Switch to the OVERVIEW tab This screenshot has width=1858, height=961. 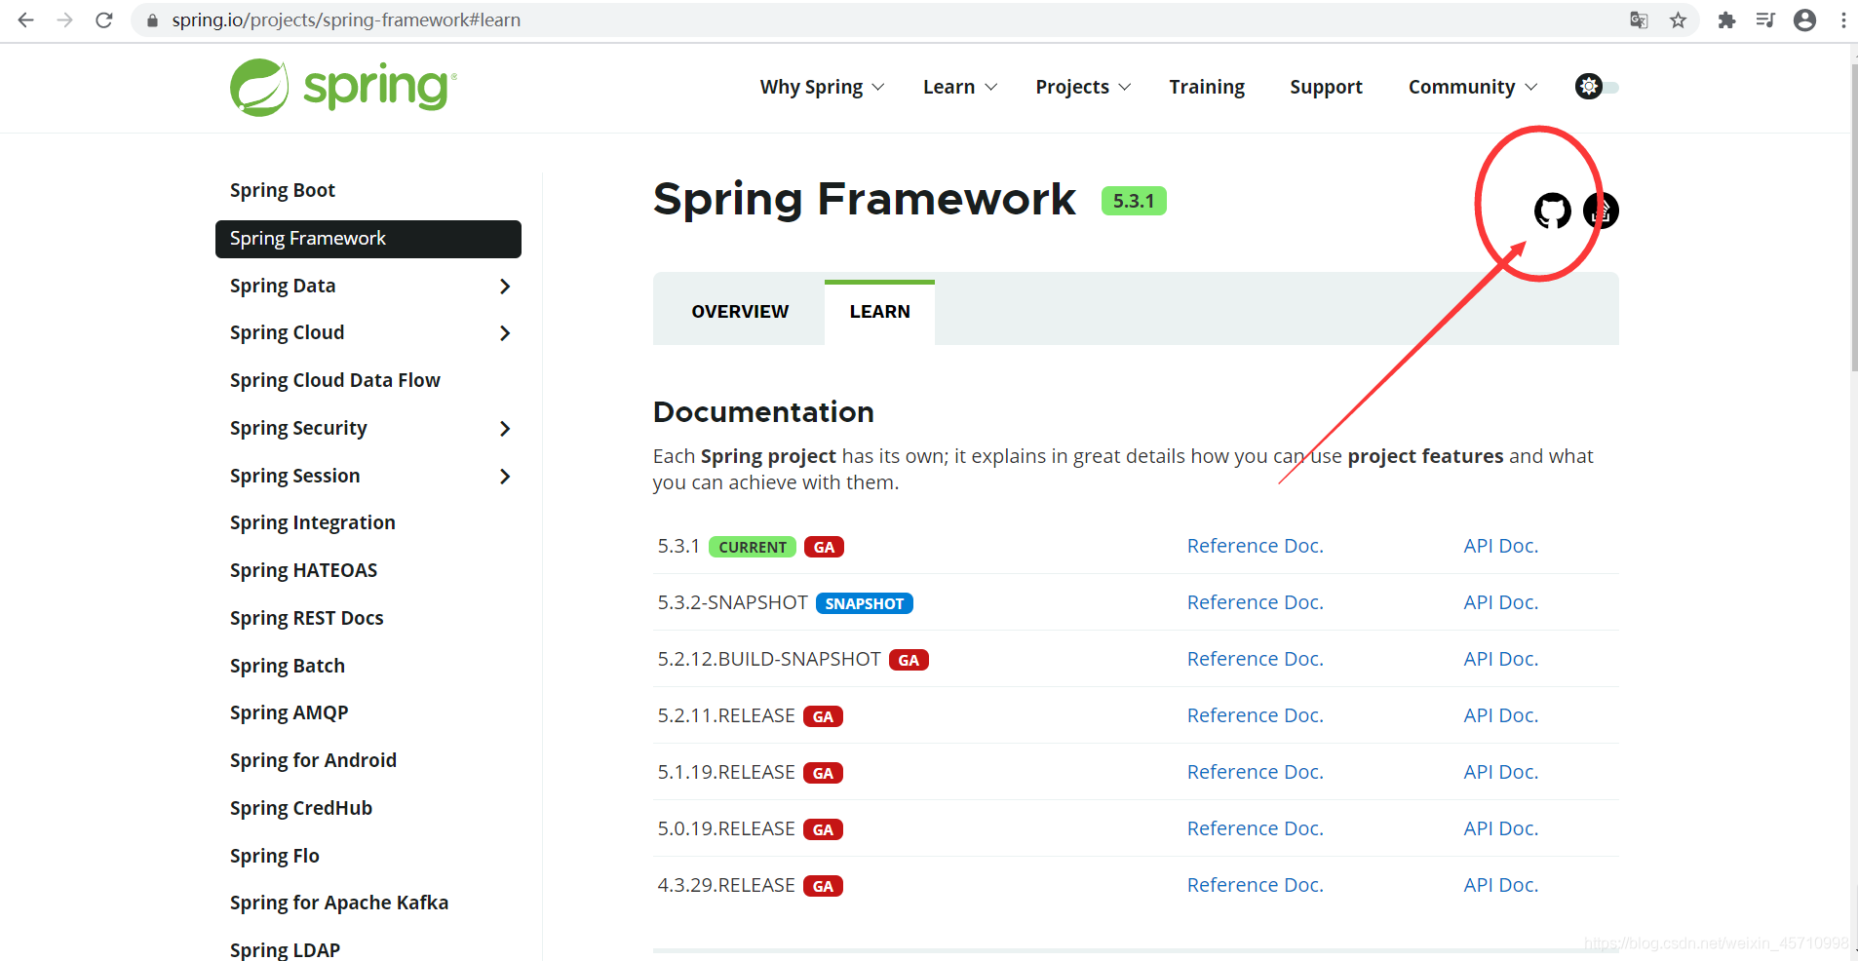pos(739,310)
